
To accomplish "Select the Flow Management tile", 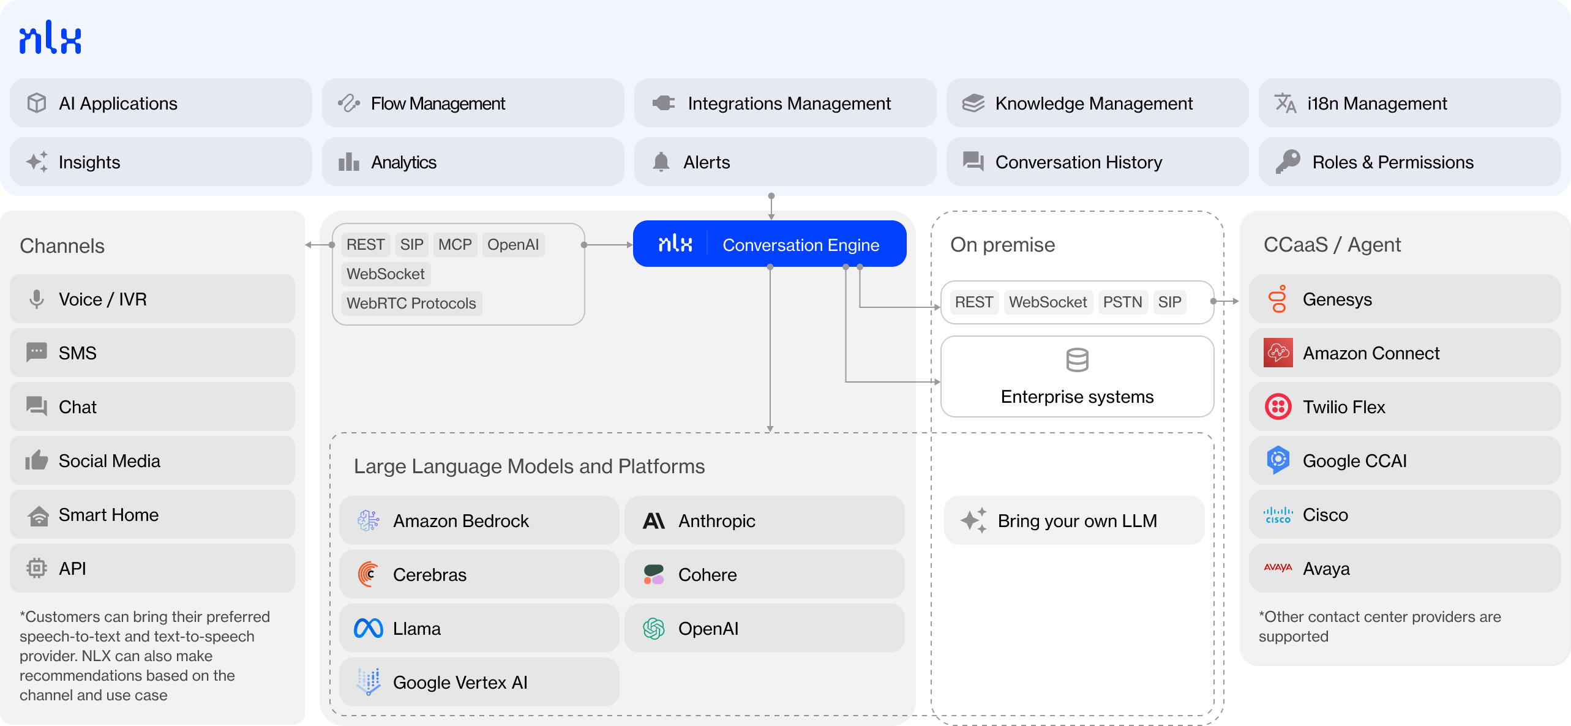I will 473,103.
